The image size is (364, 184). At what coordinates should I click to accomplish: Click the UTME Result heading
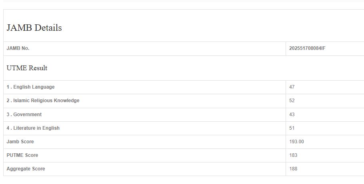pyautogui.click(x=27, y=68)
